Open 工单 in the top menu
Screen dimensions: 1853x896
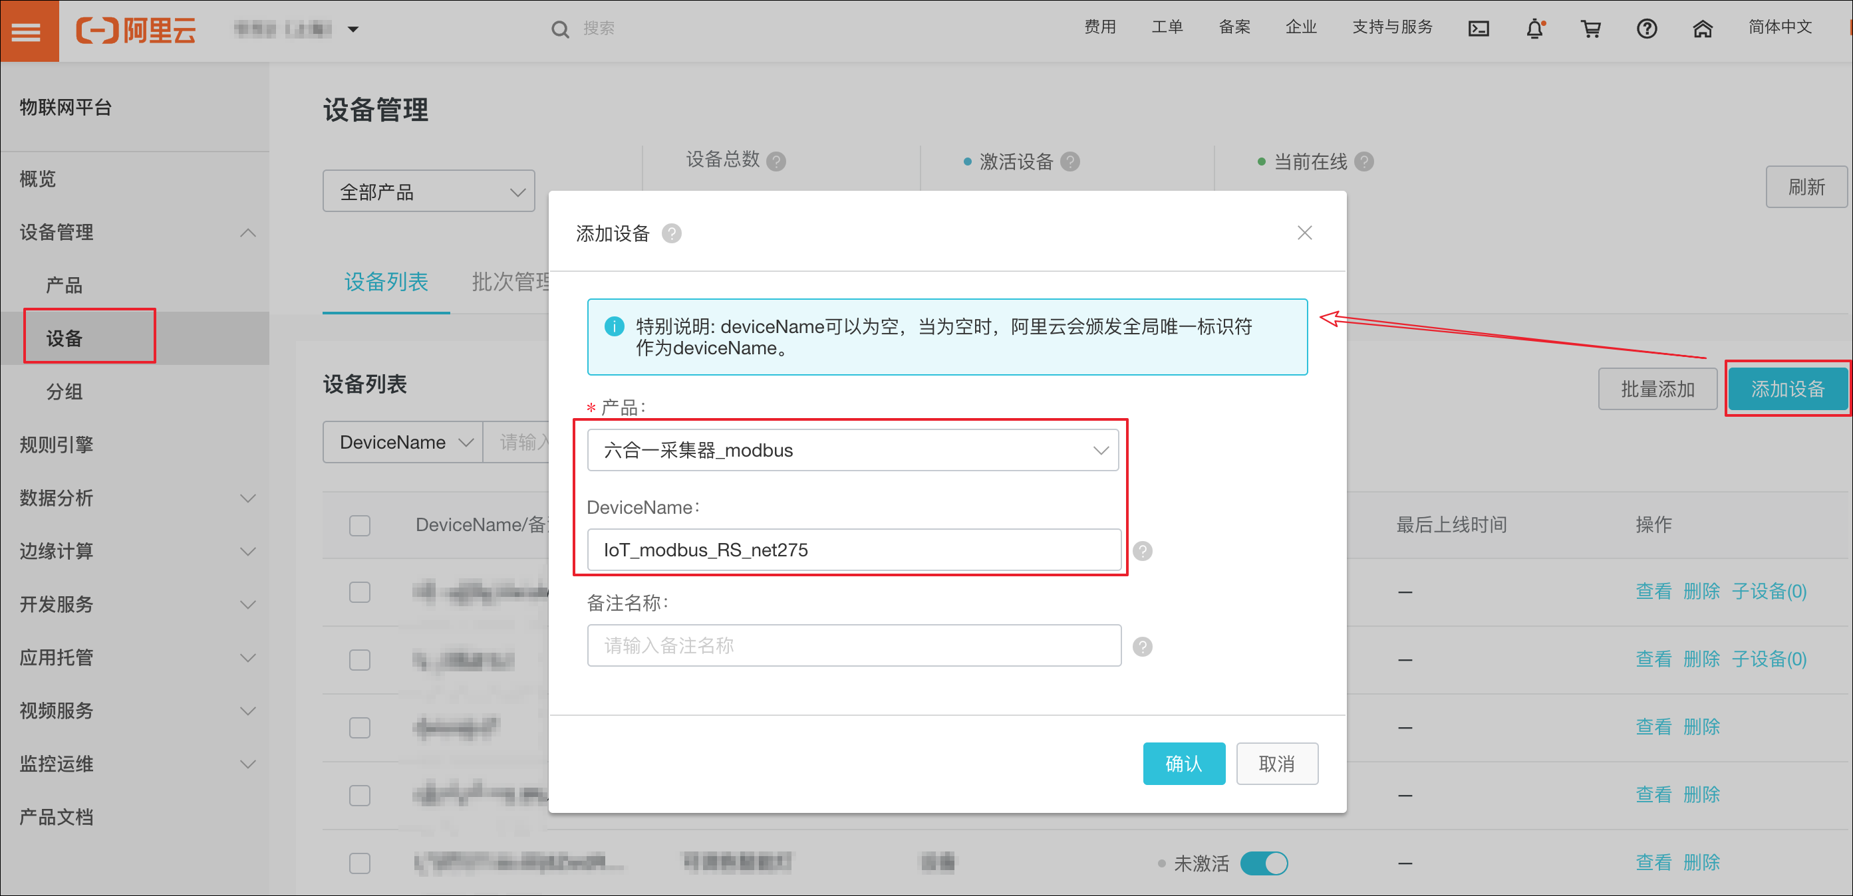1167,27
